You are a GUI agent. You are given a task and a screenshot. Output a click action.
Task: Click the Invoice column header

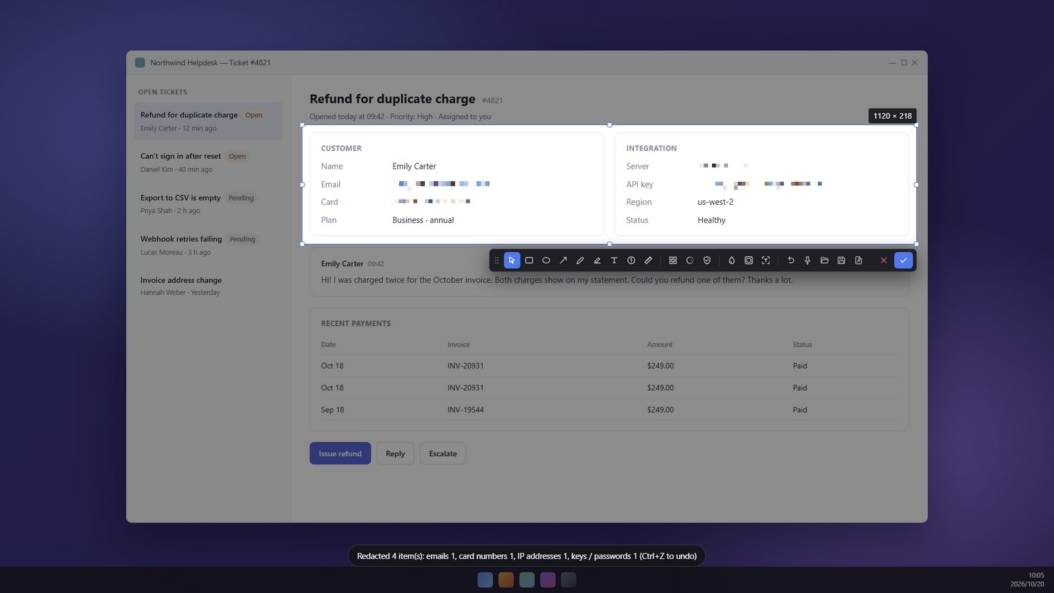[x=458, y=345]
